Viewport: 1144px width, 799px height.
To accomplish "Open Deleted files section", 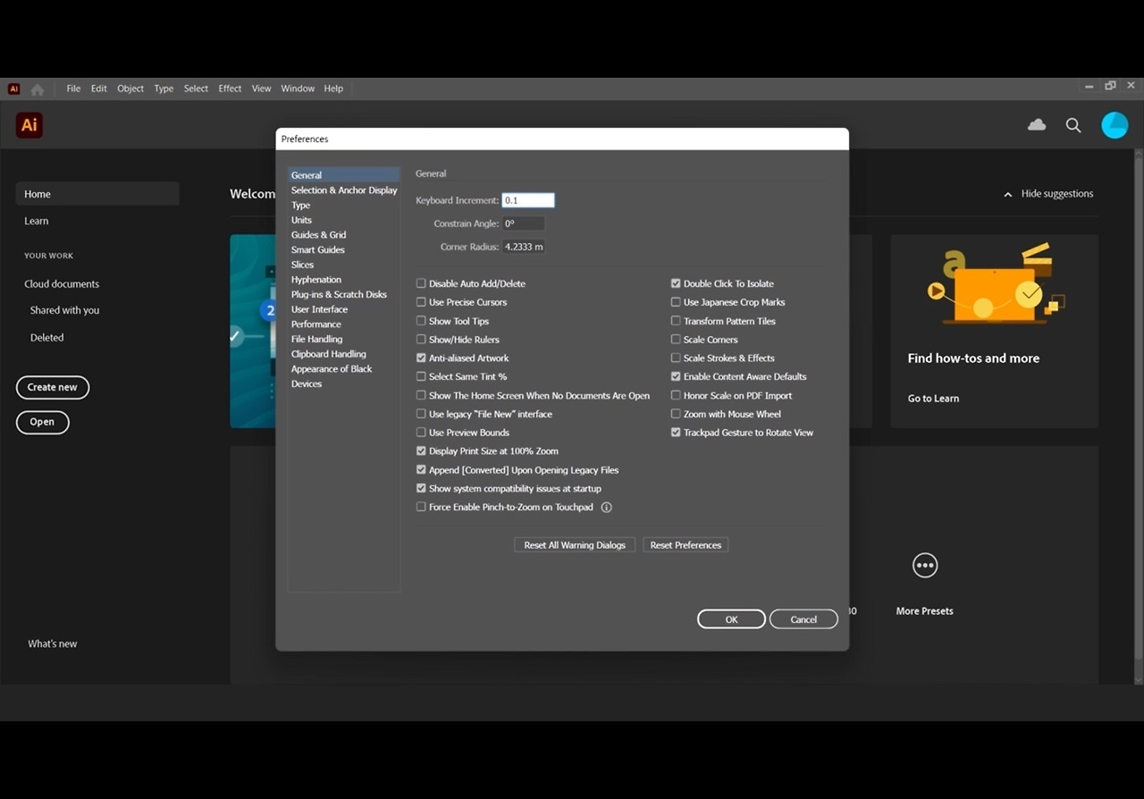I will click(46, 338).
